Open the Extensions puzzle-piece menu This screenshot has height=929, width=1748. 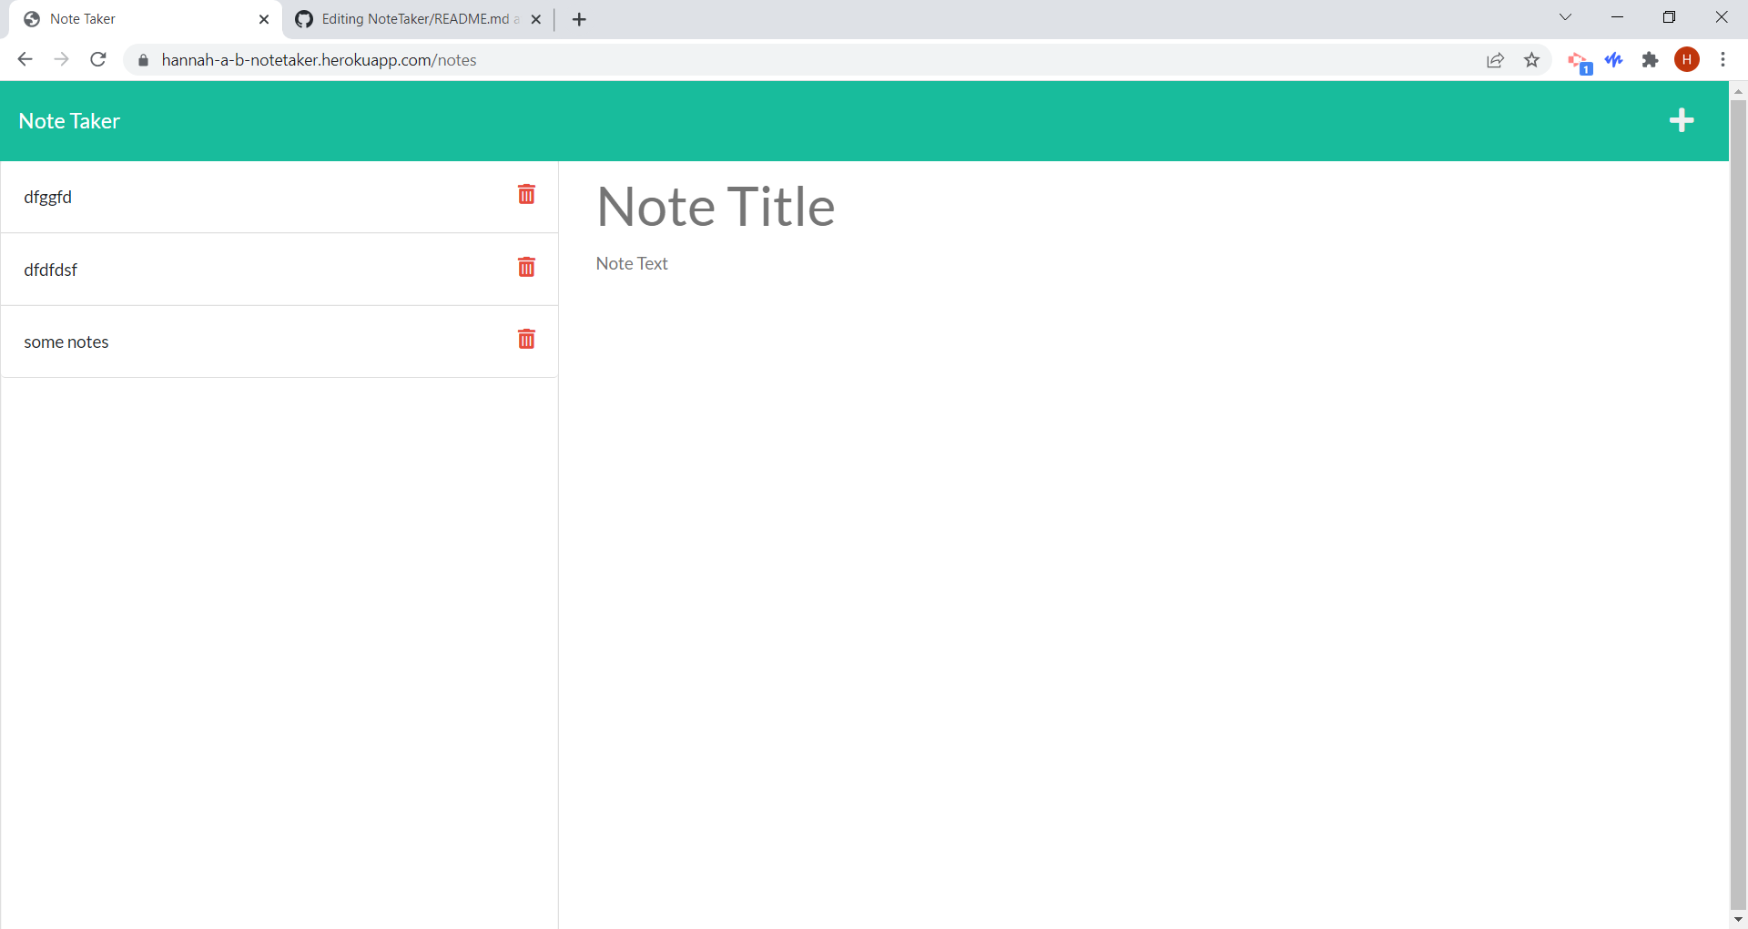click(x=1651, y=59)
